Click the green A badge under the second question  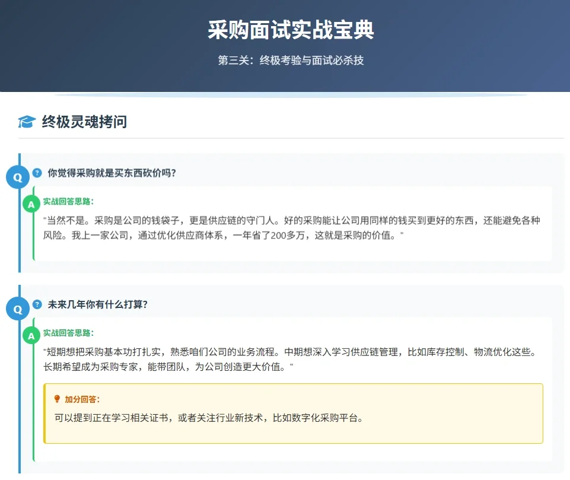coord(31,336)
